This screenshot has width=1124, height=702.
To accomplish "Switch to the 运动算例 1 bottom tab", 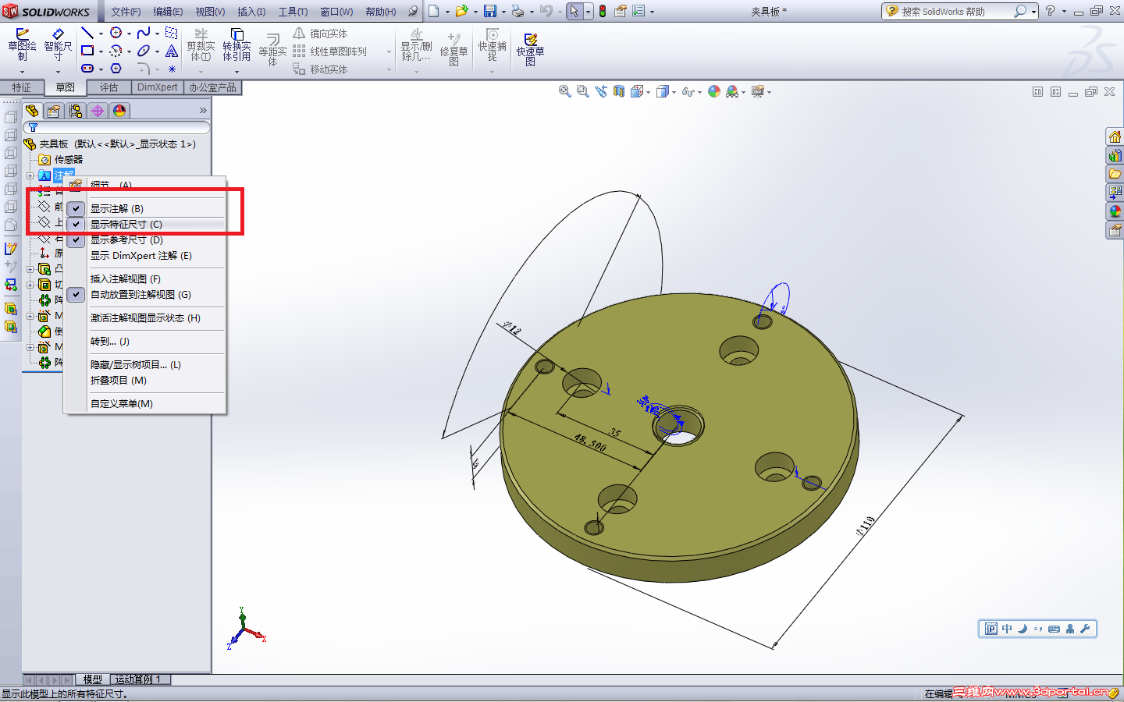I will (x=140, y=679).
